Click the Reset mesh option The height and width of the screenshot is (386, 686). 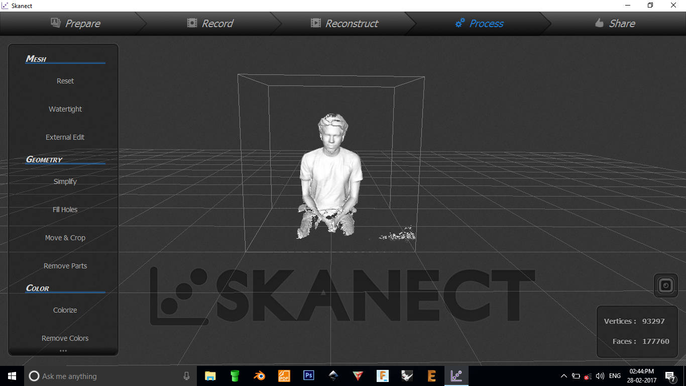[x=65, y=81]
